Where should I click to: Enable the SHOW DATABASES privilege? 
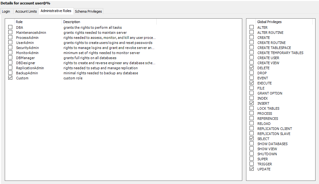[x=252, y=144]
